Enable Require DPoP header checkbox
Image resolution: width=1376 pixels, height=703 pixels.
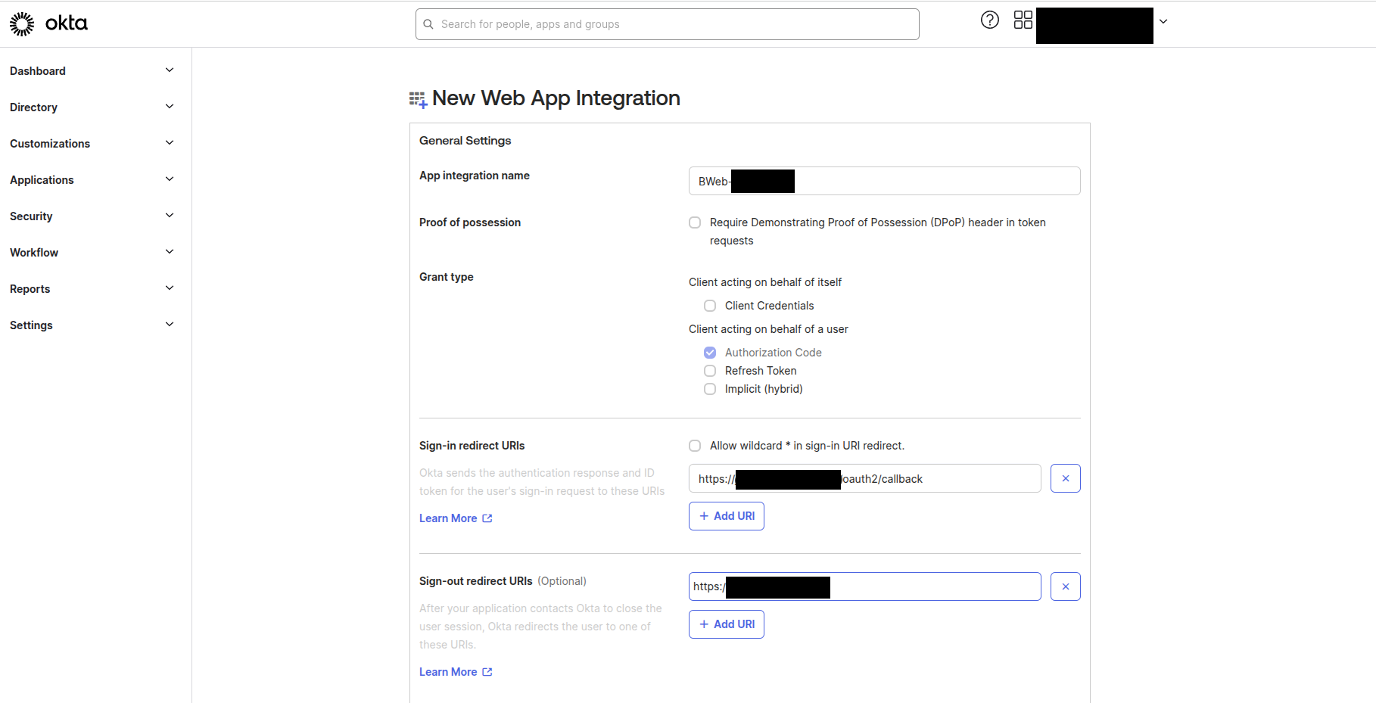click(695, 222)
